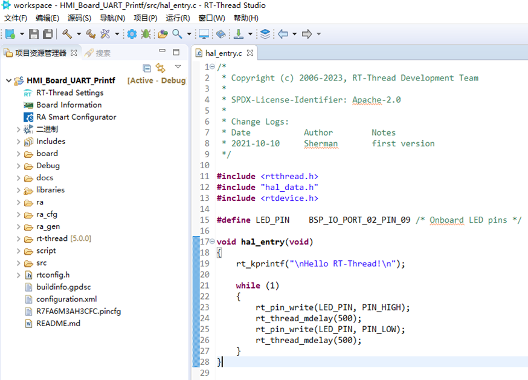
Task: Open the download icon dropdown arrow
Action: pyautogui.click(x=250, y=34)
